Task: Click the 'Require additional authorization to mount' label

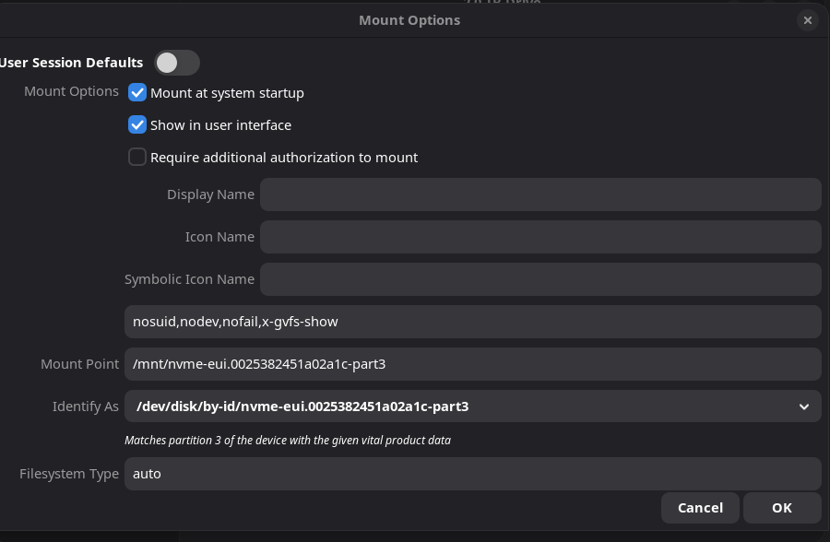Action: (284, 157)
